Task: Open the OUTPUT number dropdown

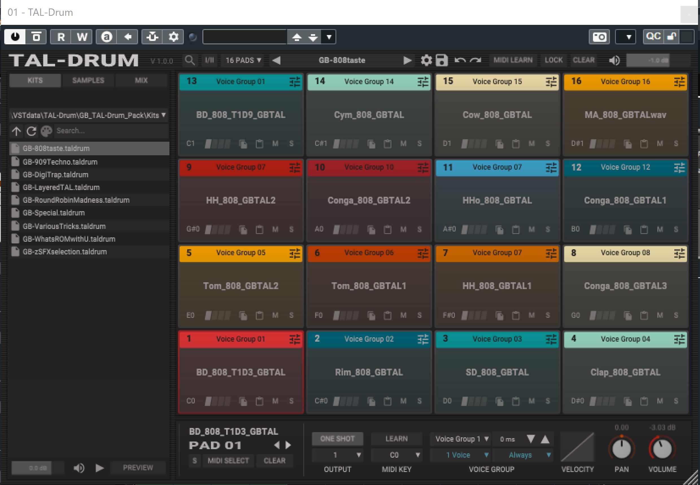Action: (x=337, y=455)
